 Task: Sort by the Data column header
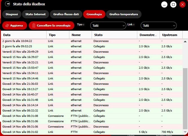24,35
